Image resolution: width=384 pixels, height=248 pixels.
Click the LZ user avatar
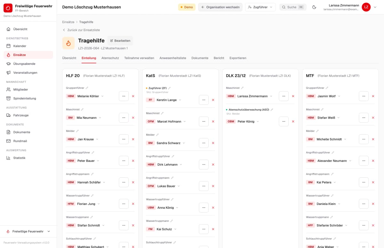(x=366, y=7)
